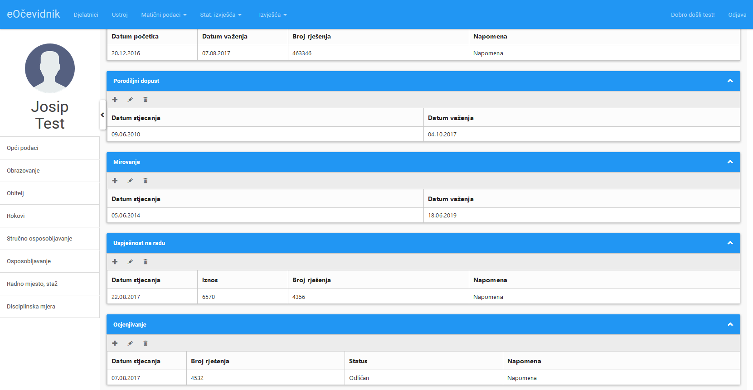Edit Uspješnost na radu entry
The image size is (753, 390).
[x=130, y=262]
